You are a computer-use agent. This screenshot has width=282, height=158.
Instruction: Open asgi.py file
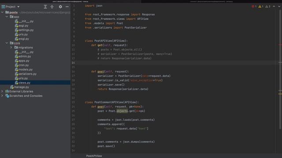coord(22,25)
